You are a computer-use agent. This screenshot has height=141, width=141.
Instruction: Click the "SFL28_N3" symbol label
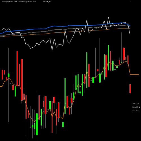point(47,2)
